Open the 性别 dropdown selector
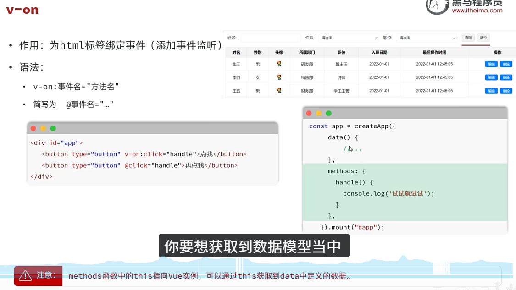Image resolution: width=516 pixels, height=290 pixels. pos(349,38)
